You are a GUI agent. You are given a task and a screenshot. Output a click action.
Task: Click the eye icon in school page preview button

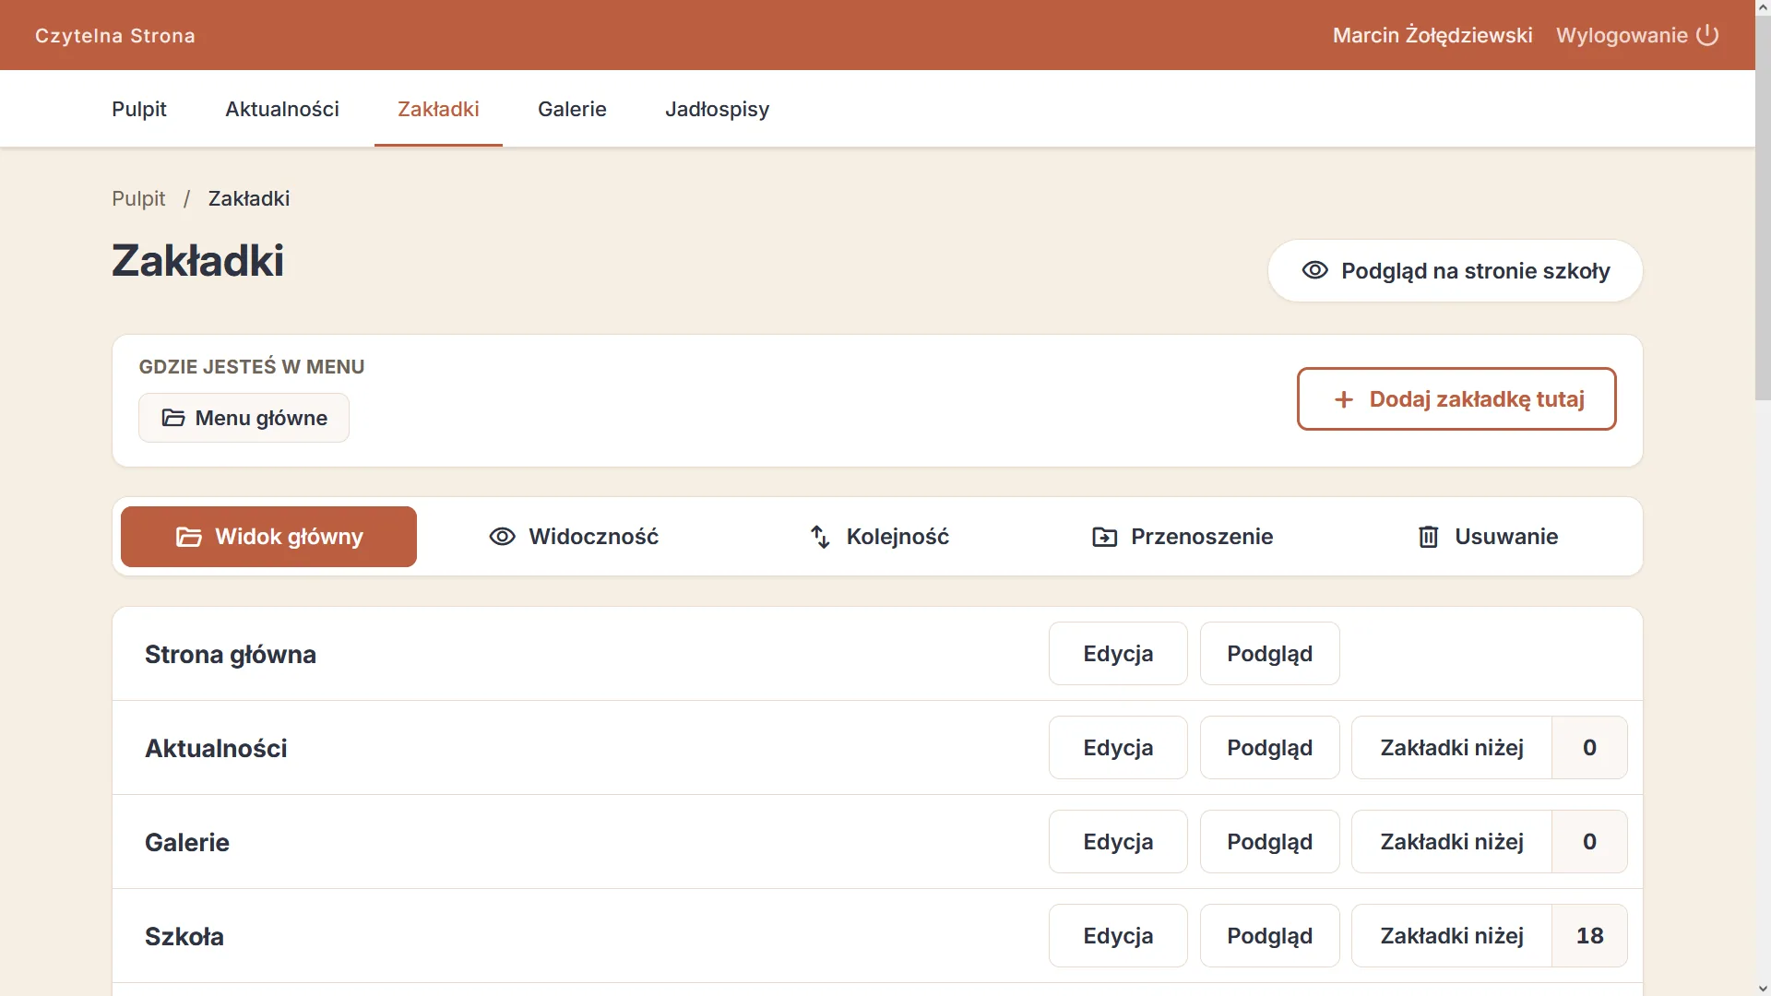click(x=1314, y=270)
